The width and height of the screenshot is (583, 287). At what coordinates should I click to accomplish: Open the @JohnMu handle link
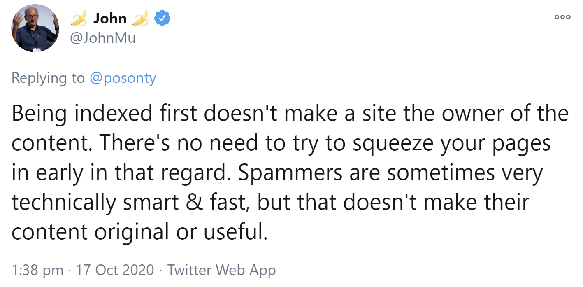coord(103,38)
